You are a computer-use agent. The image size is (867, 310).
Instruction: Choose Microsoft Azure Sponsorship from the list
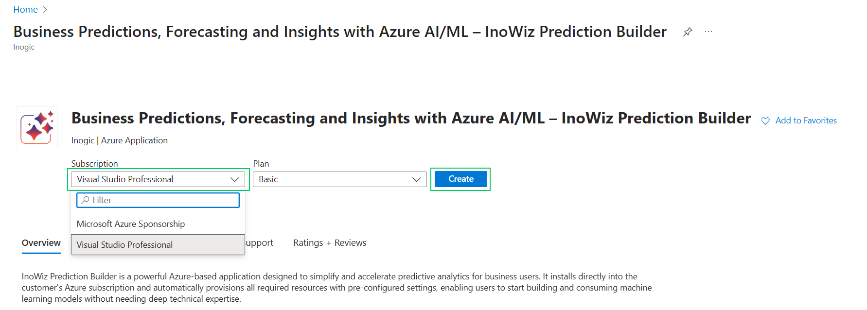tap(131, 224)
